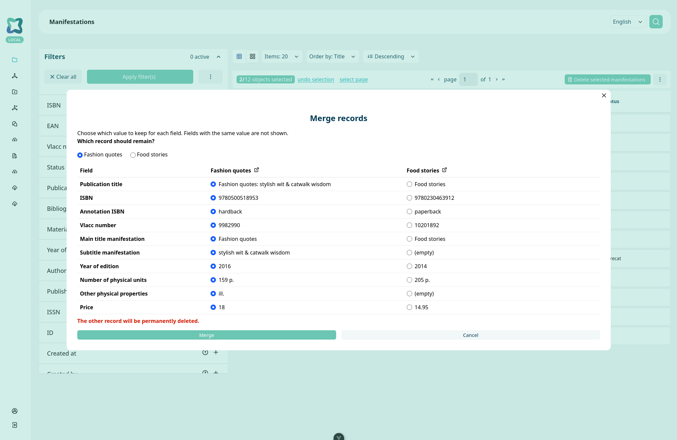Open the English language dropdown
Viewport: 677px width, 440px height.
pyautogui.click(x=628, y=22)
